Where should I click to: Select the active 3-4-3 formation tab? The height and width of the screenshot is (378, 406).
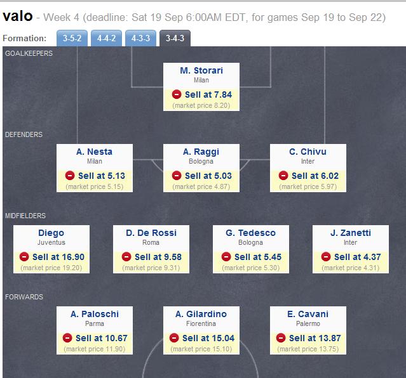point(174,39)
